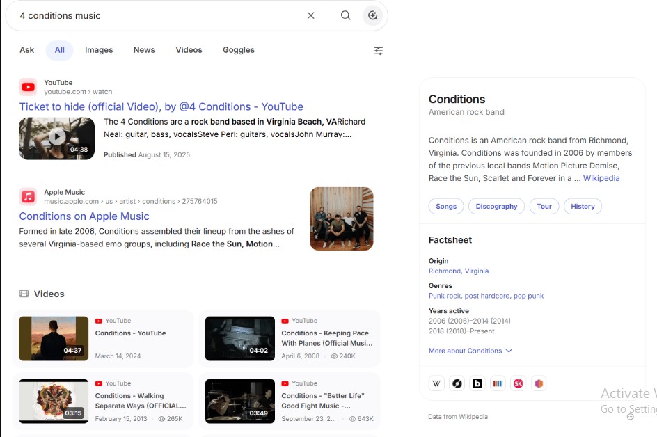Click 'Conditions - "Better Life"' video title
657x437 pixels.
pos(323,401)
